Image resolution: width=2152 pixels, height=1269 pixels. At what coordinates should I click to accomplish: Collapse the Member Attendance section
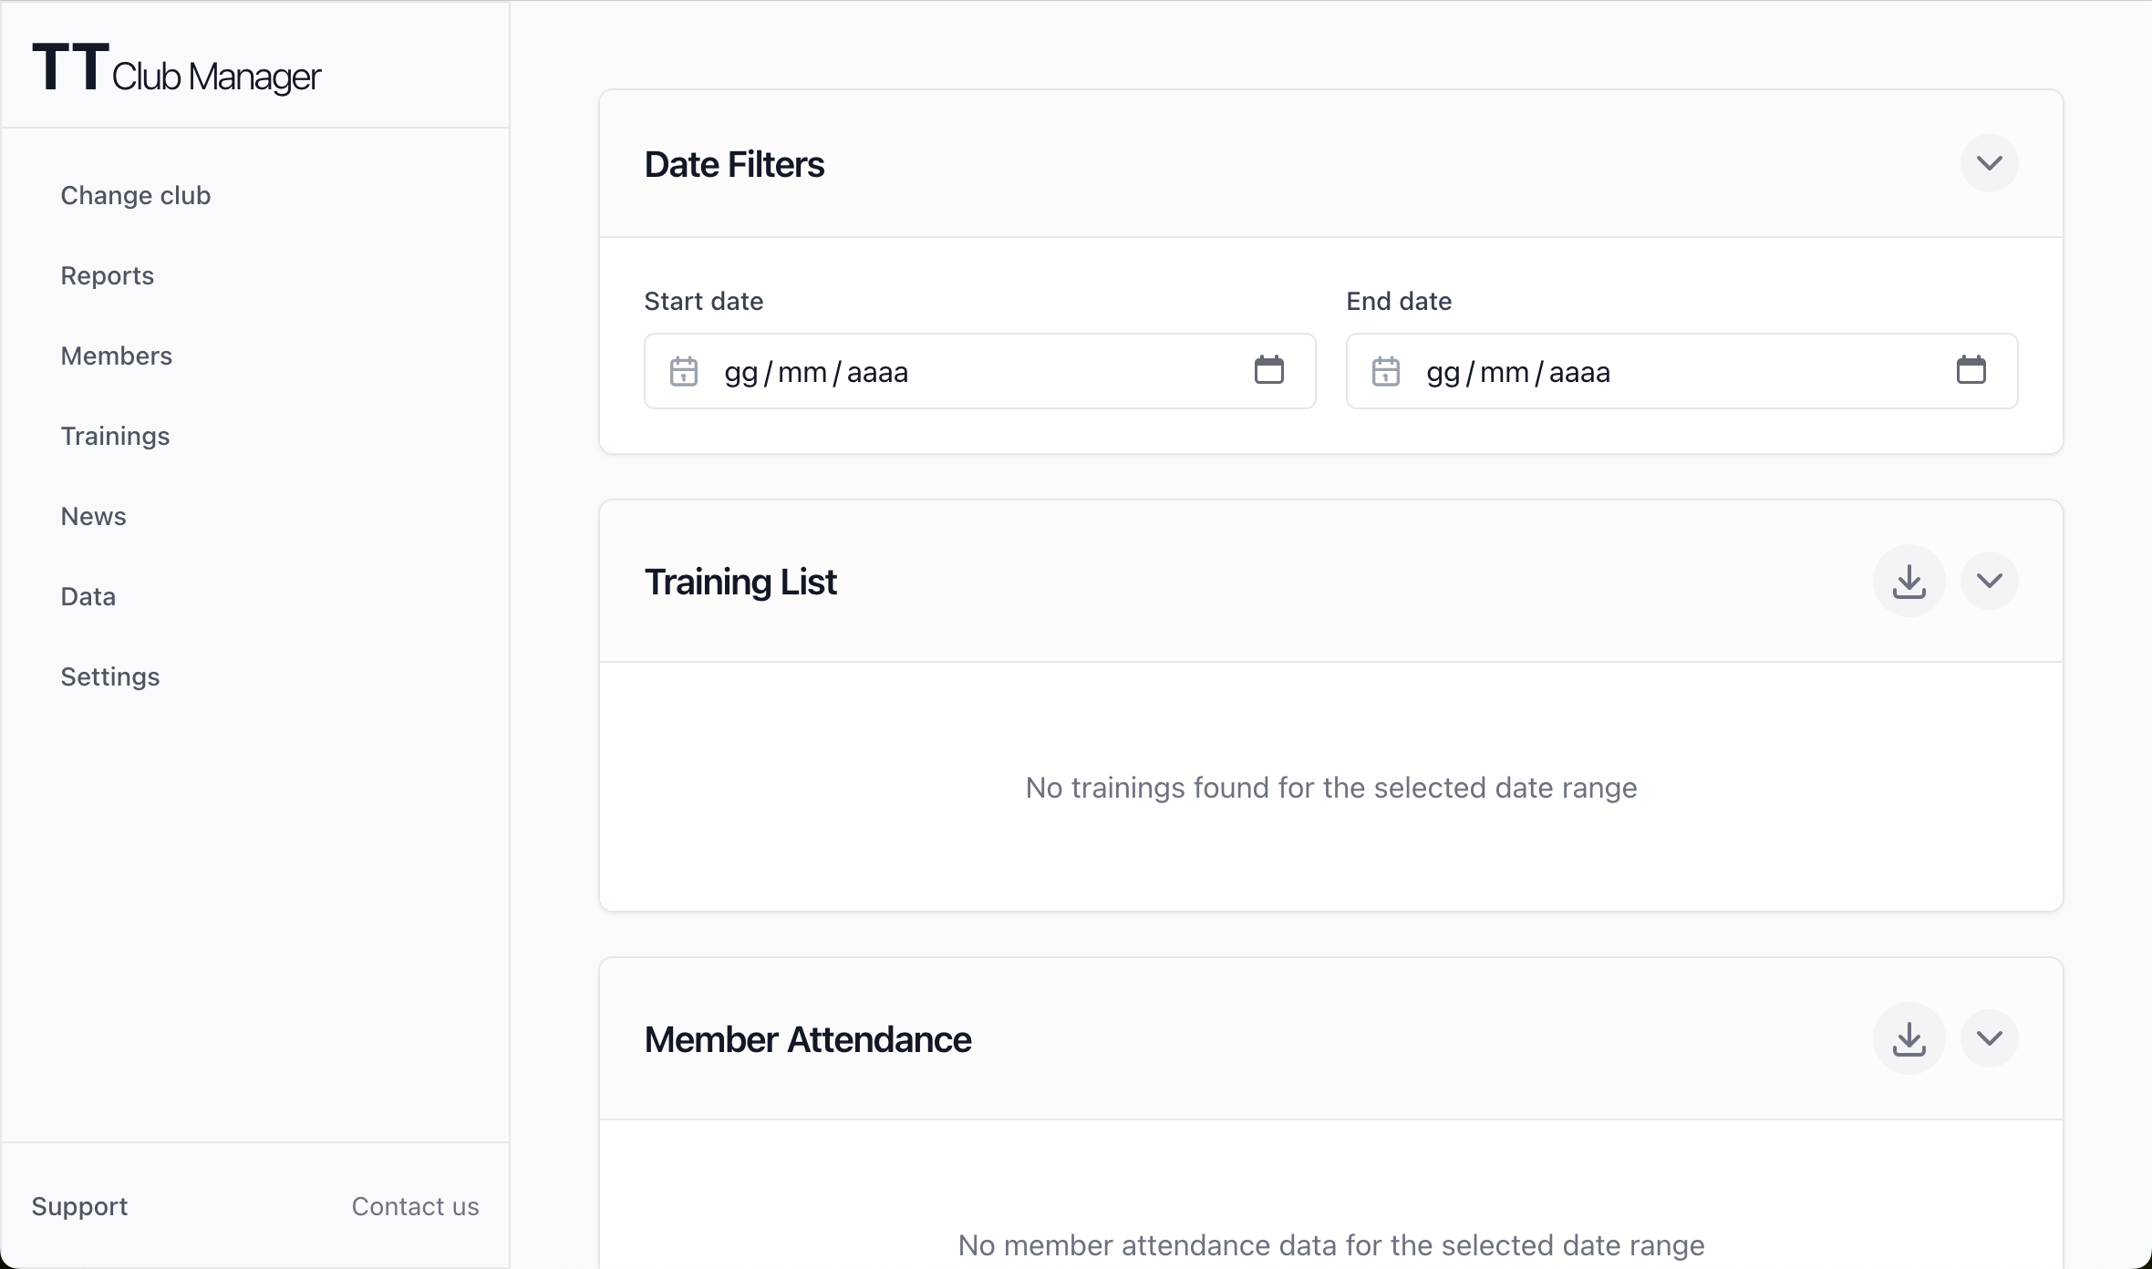(1989, 1039)
